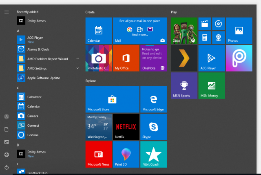Viewport: 261px width, 175px height.
Task: Open Camera app from the list
Action: [48, 116]
